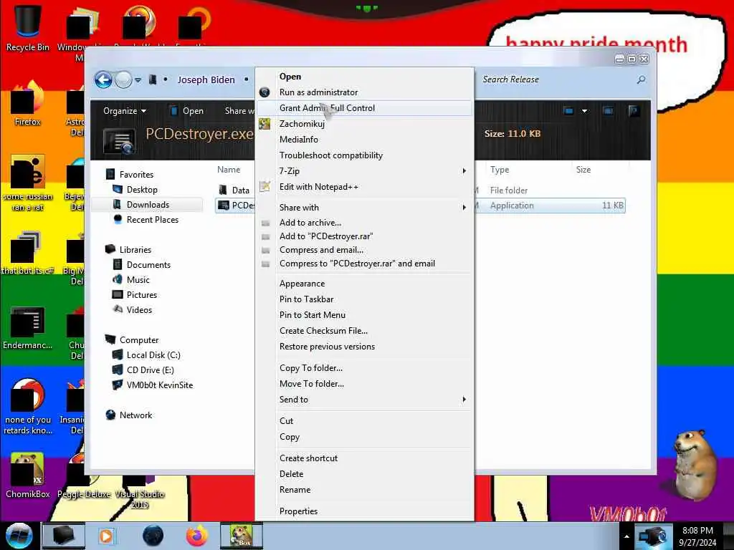
Task: Select Restore previous versions
Action: pos(365,347)
